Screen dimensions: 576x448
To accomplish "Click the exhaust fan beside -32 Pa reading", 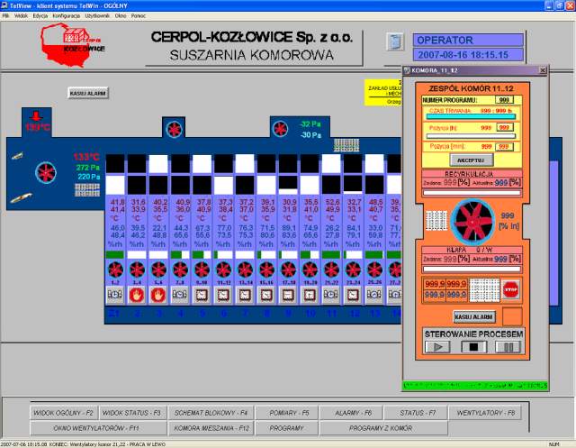I will [x=280, y=129].
